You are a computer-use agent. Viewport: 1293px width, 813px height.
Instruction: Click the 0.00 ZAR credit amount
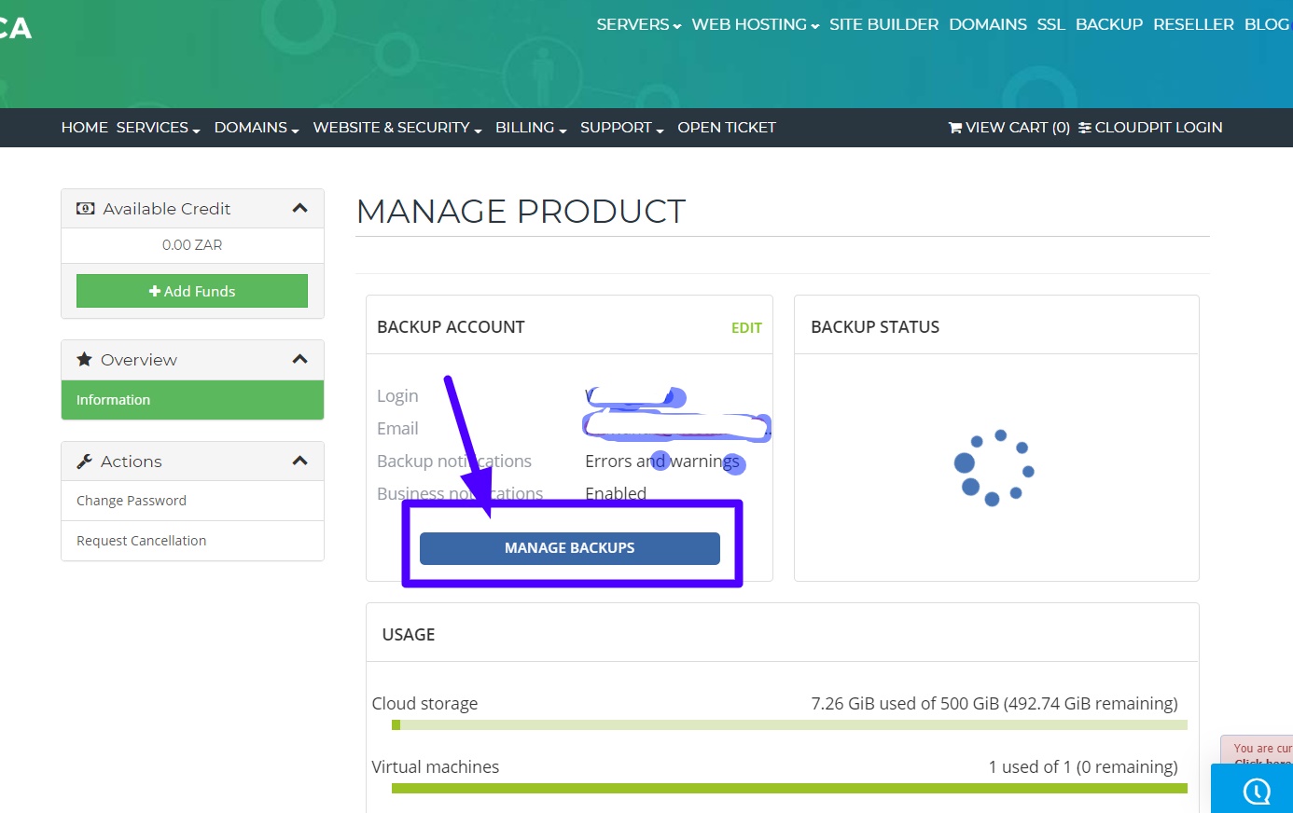tap(192, 245)
